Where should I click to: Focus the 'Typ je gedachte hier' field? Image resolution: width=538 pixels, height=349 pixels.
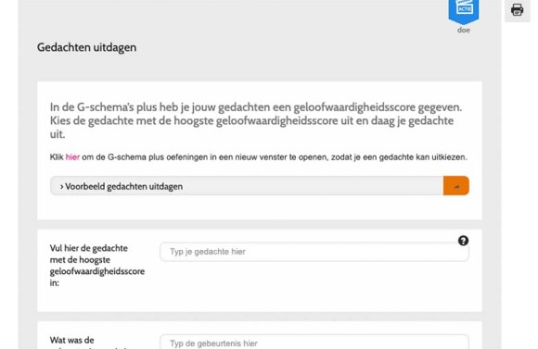click(314, 252)
